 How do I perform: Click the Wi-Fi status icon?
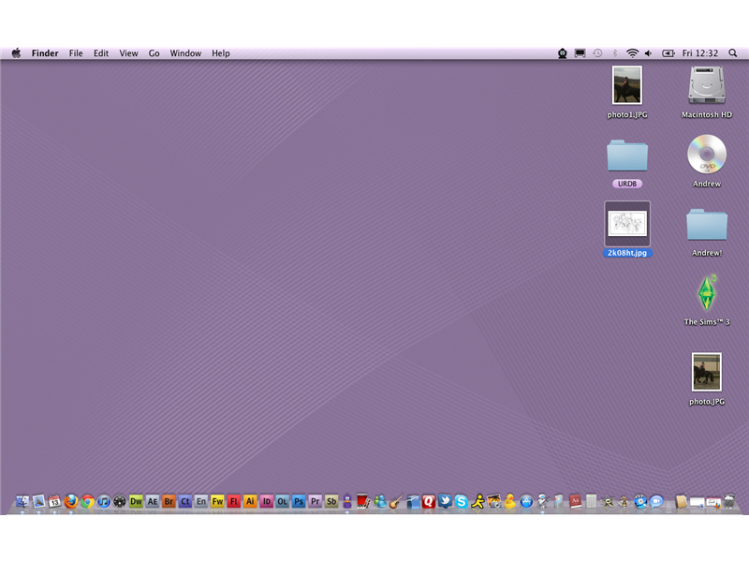[x=633, y=53]
